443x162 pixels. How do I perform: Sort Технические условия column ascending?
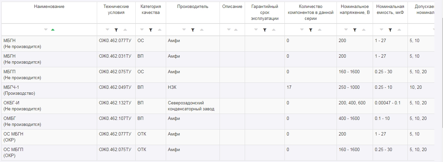(125, 30)
